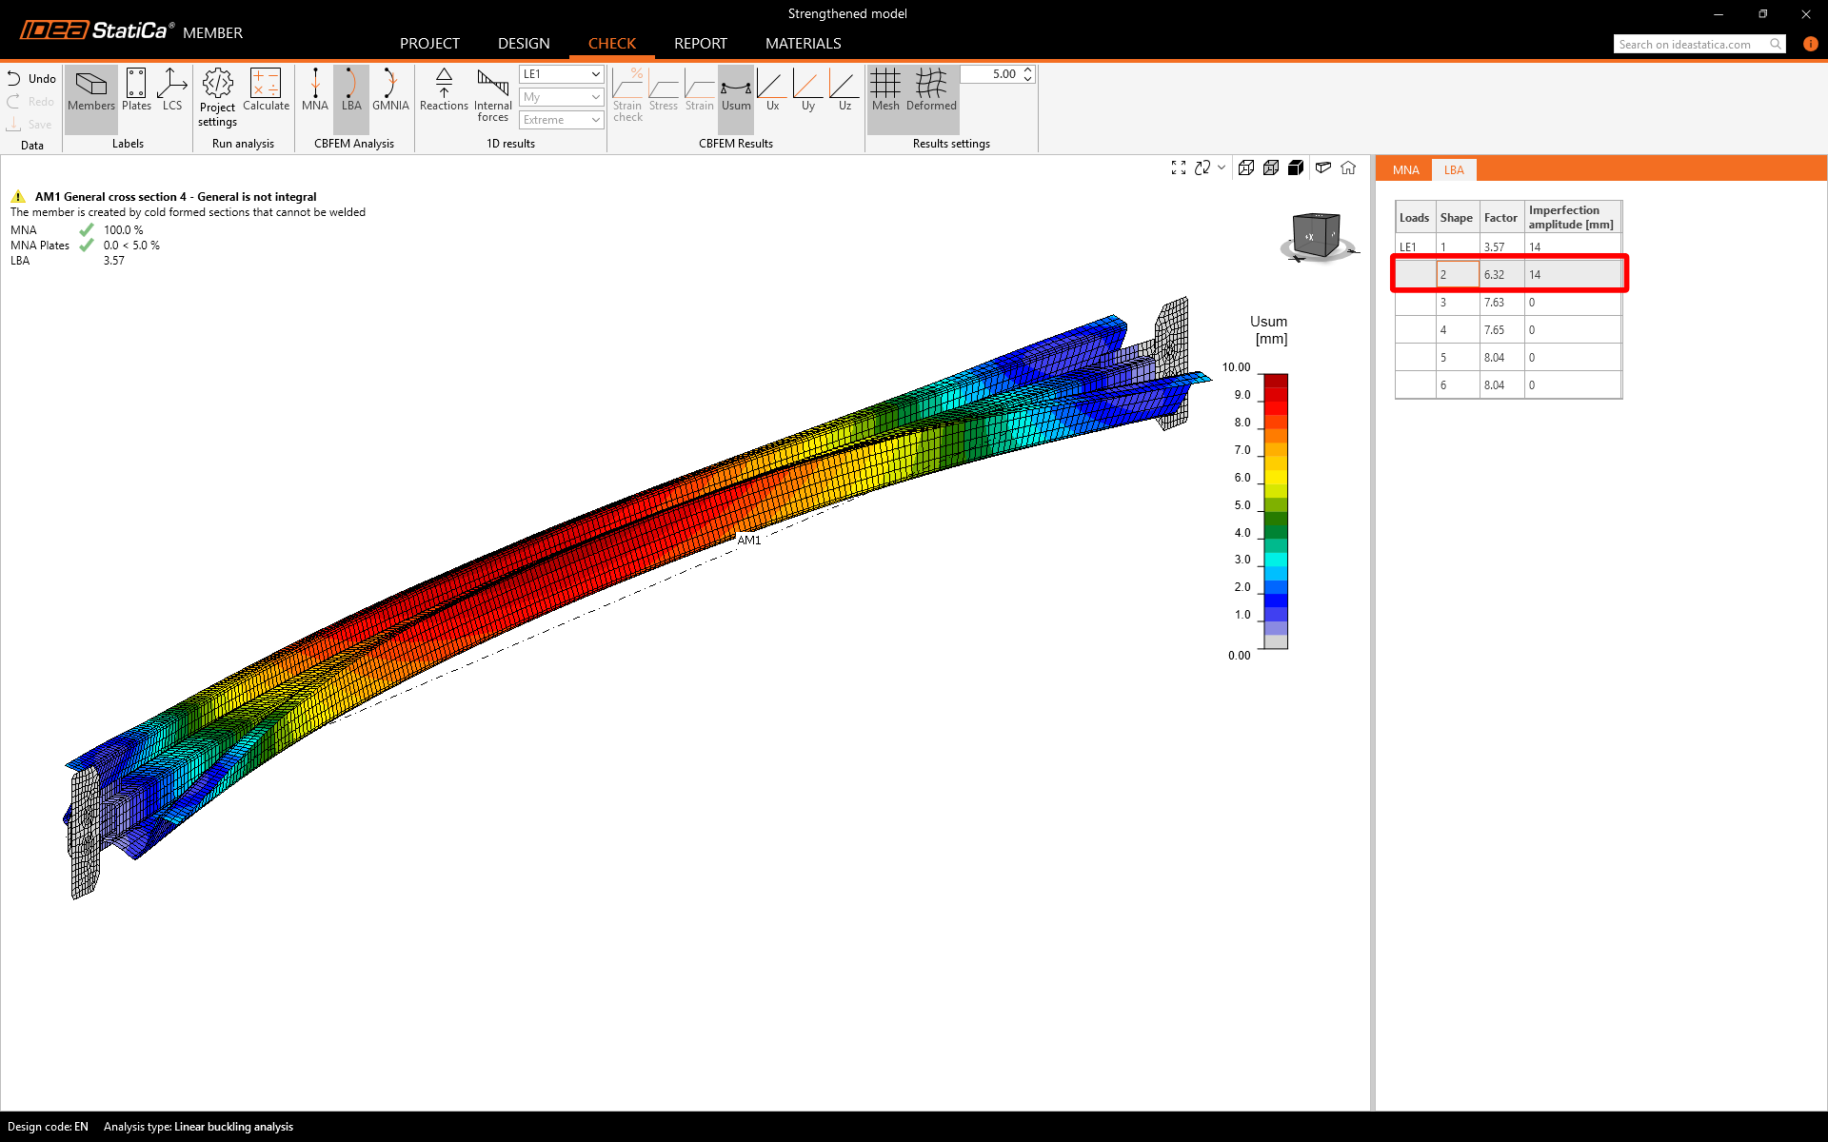Screen dimensions: 1828x1142
Task: Click the Calculate icon in Run analysis
Action: click(266, 89)
